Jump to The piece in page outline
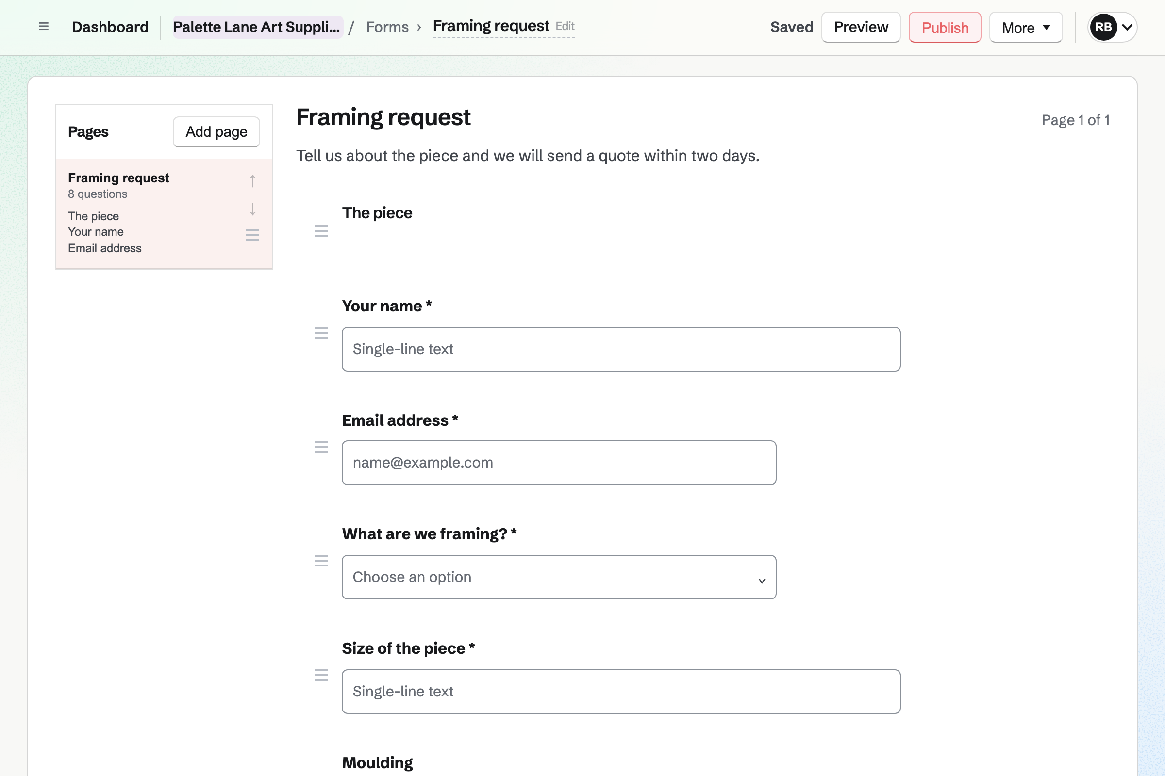The height and width of the screenshot is (776, 1165). 94,216
